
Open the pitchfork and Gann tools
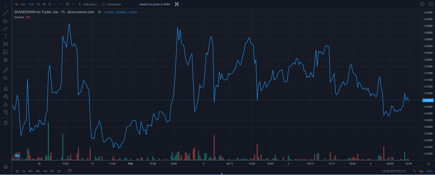(5, 21)
